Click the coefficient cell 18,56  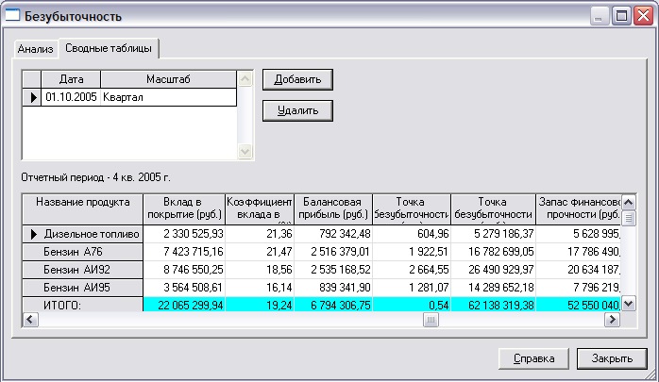tap(260, 270)
